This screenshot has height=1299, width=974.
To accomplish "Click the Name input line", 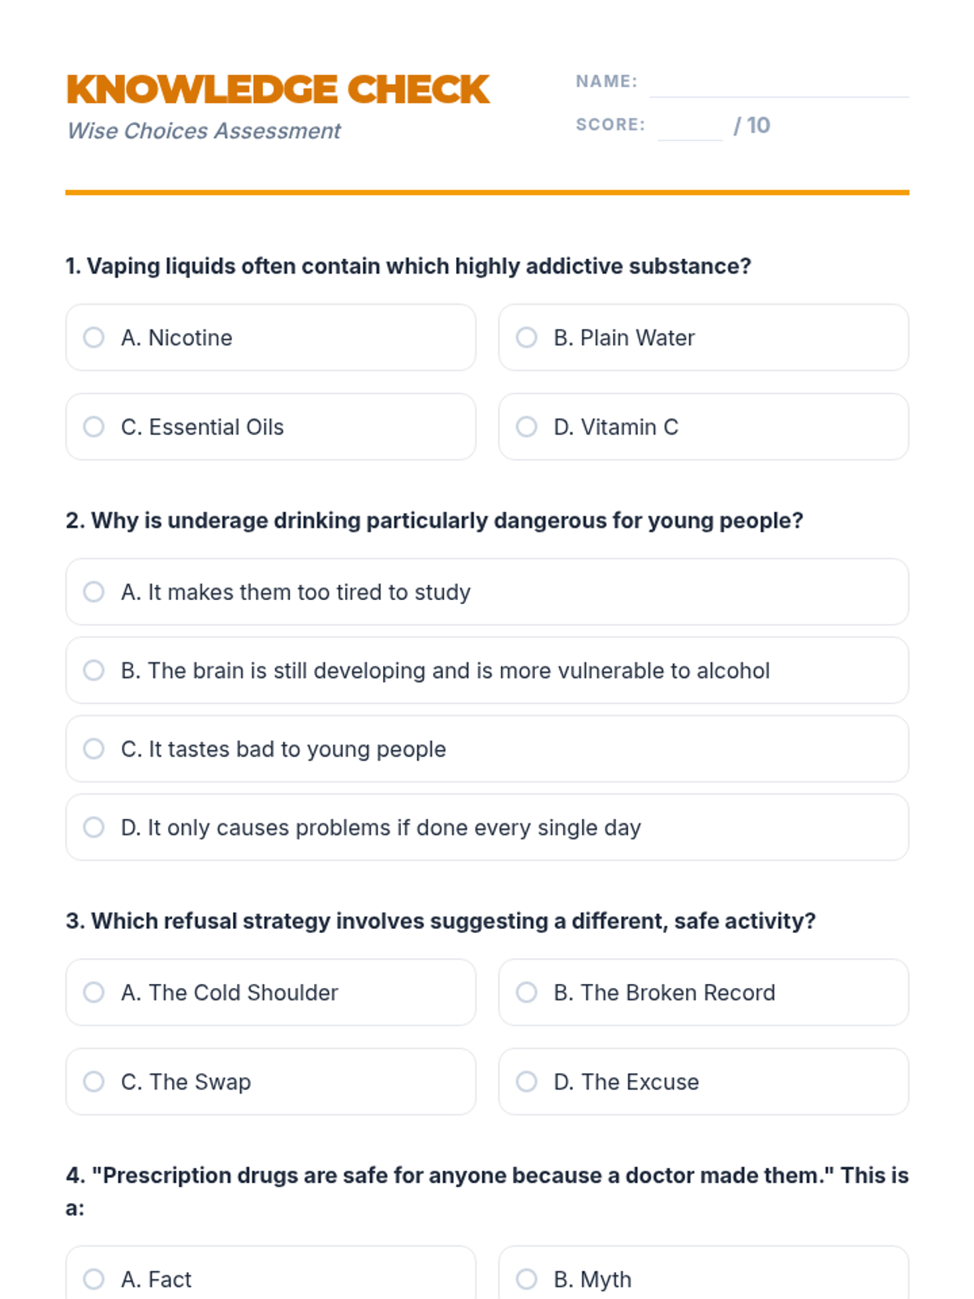I will (779, 84).
